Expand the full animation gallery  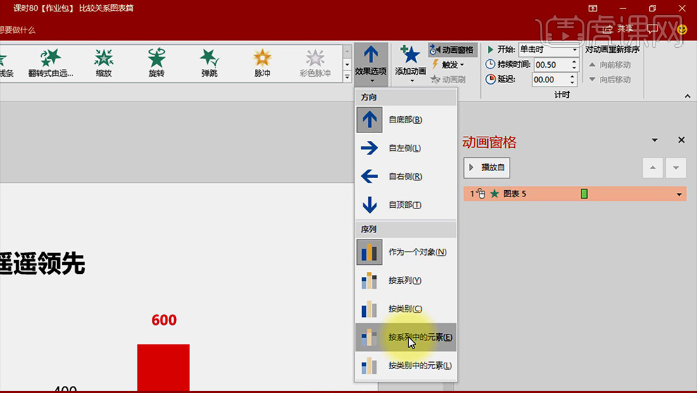[347, 77]
